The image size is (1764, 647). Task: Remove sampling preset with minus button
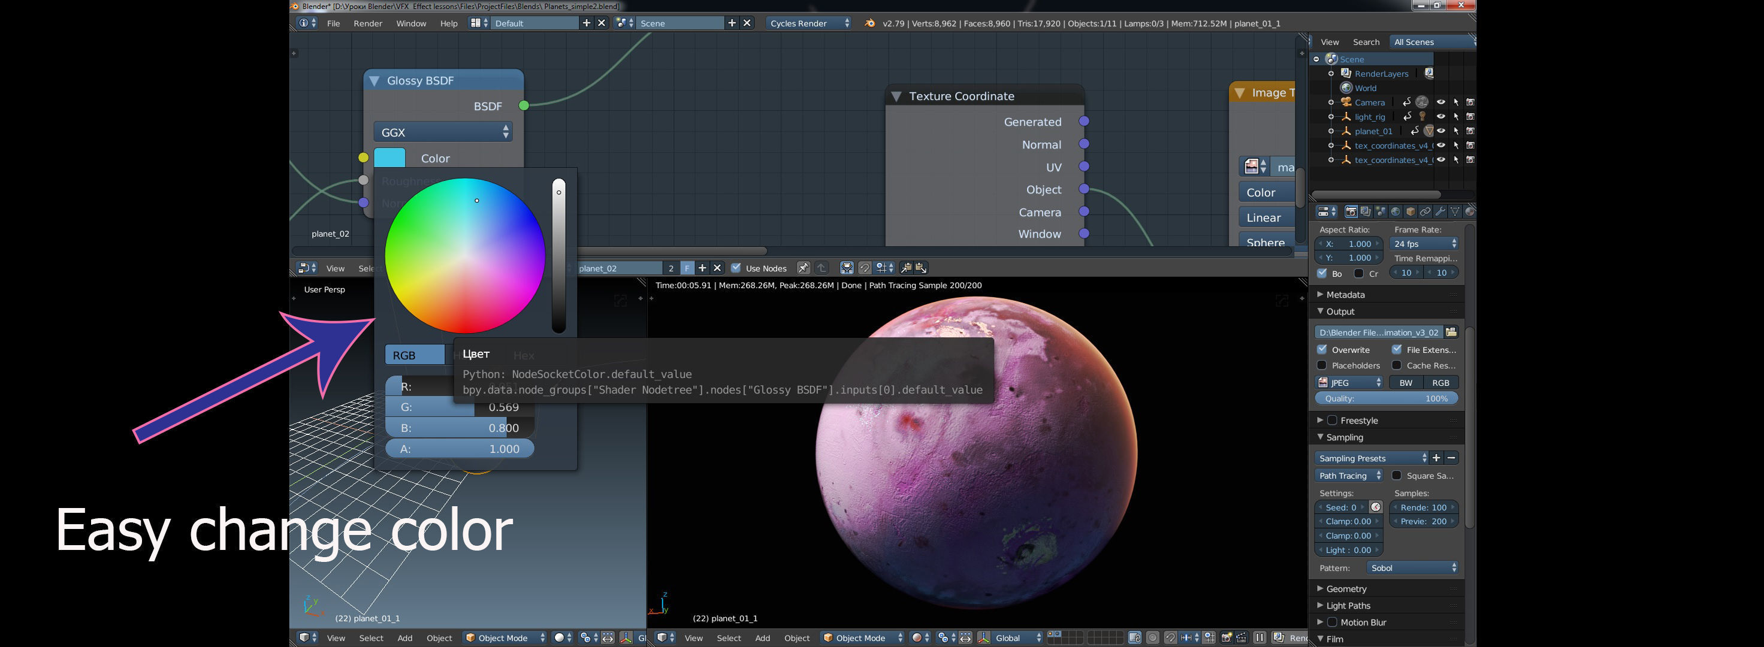1451,457
